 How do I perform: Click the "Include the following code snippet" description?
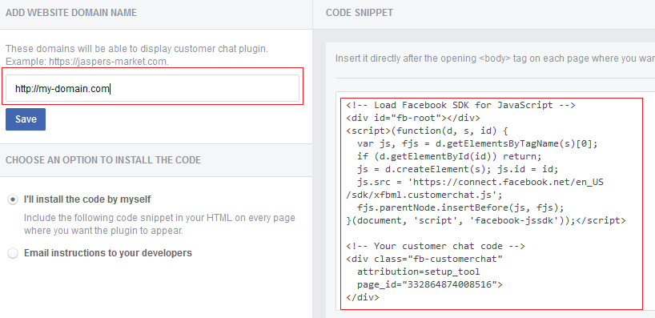point(159,224)
